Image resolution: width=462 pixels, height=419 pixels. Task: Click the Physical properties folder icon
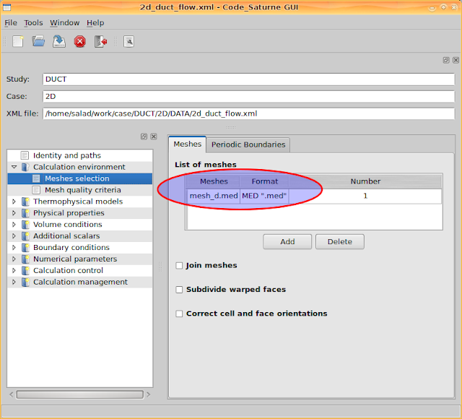(x=26, y=213)
